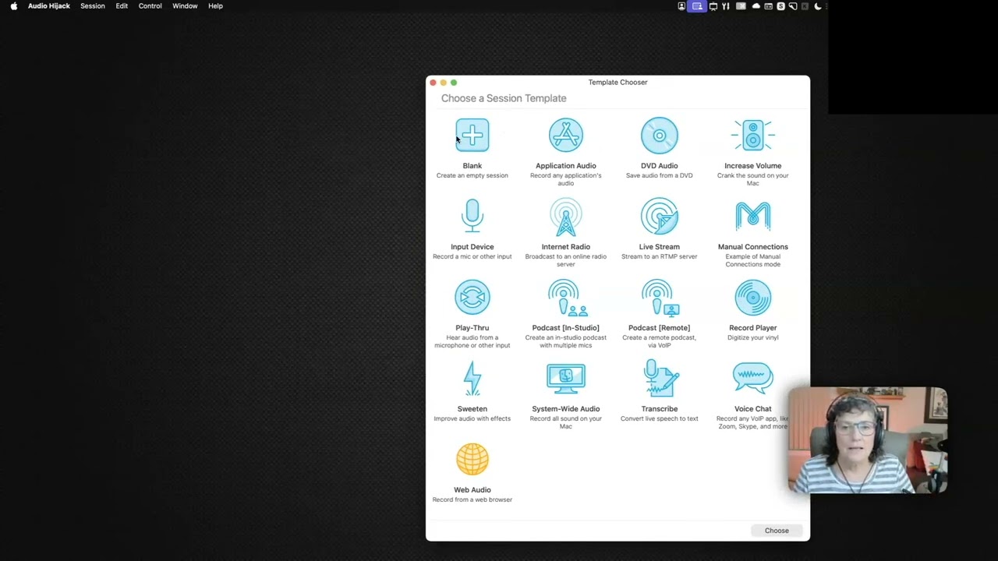Pick the Input Device microphone icon
998x561 pixels.
472,217
